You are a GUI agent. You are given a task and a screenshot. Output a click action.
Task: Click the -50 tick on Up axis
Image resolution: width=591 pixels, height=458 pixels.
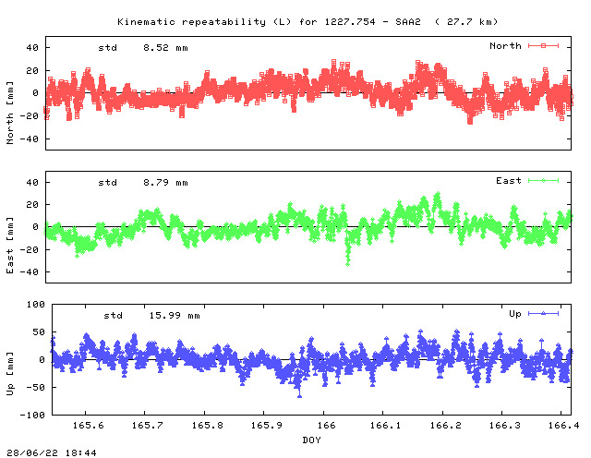pyautogui.click(x=36, y=388)
